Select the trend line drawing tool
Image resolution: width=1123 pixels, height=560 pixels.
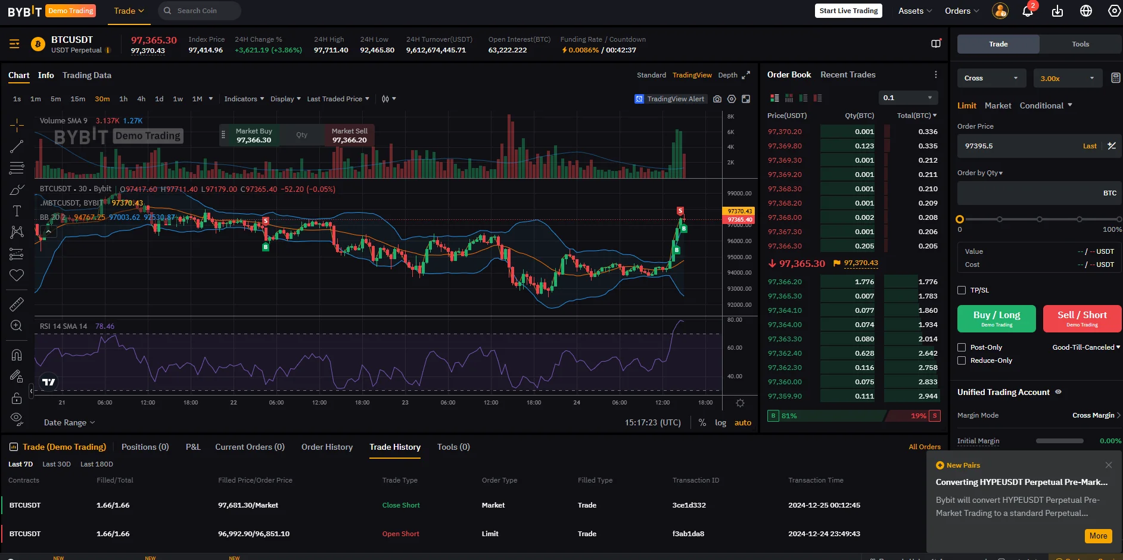(x=17, y=147)
